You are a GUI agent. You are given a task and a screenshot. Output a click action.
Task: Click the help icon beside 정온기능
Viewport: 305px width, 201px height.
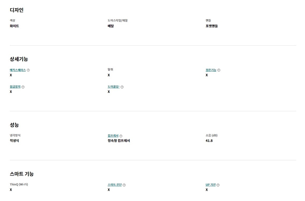click(x=218, y=70)
